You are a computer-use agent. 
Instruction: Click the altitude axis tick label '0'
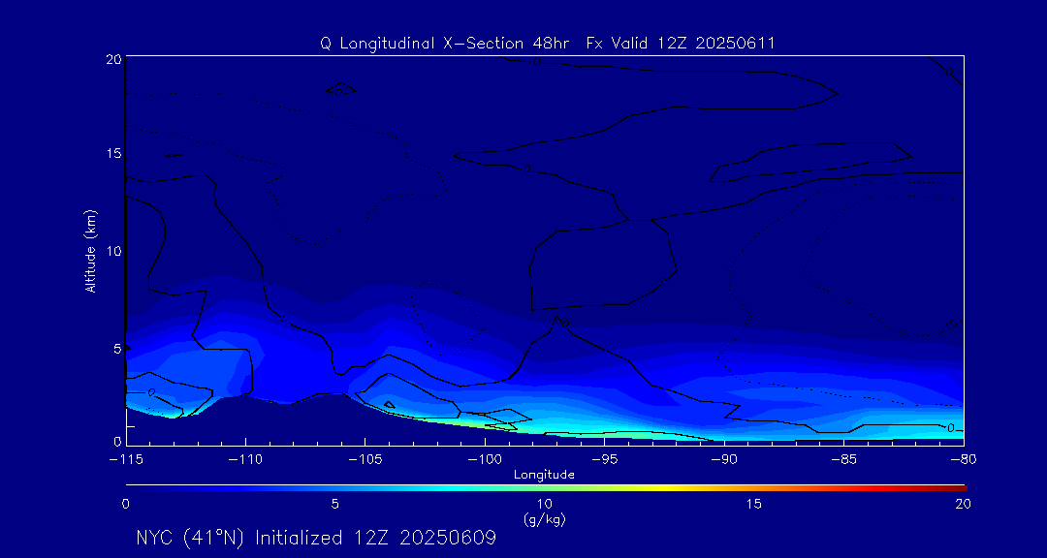click(x=116, y=441)
